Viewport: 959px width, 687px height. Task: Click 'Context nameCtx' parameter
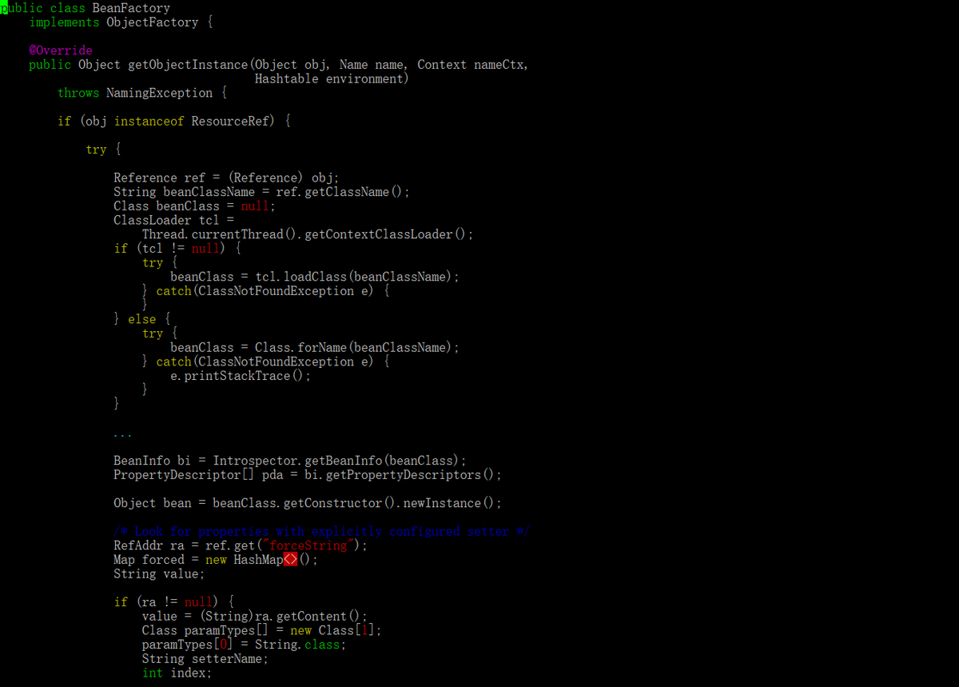coord(469,65)
